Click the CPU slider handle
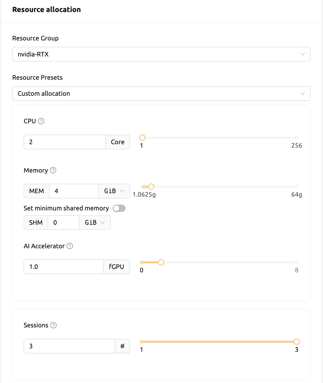The height and width of the screenshot is (383, 323). point(142,138)
